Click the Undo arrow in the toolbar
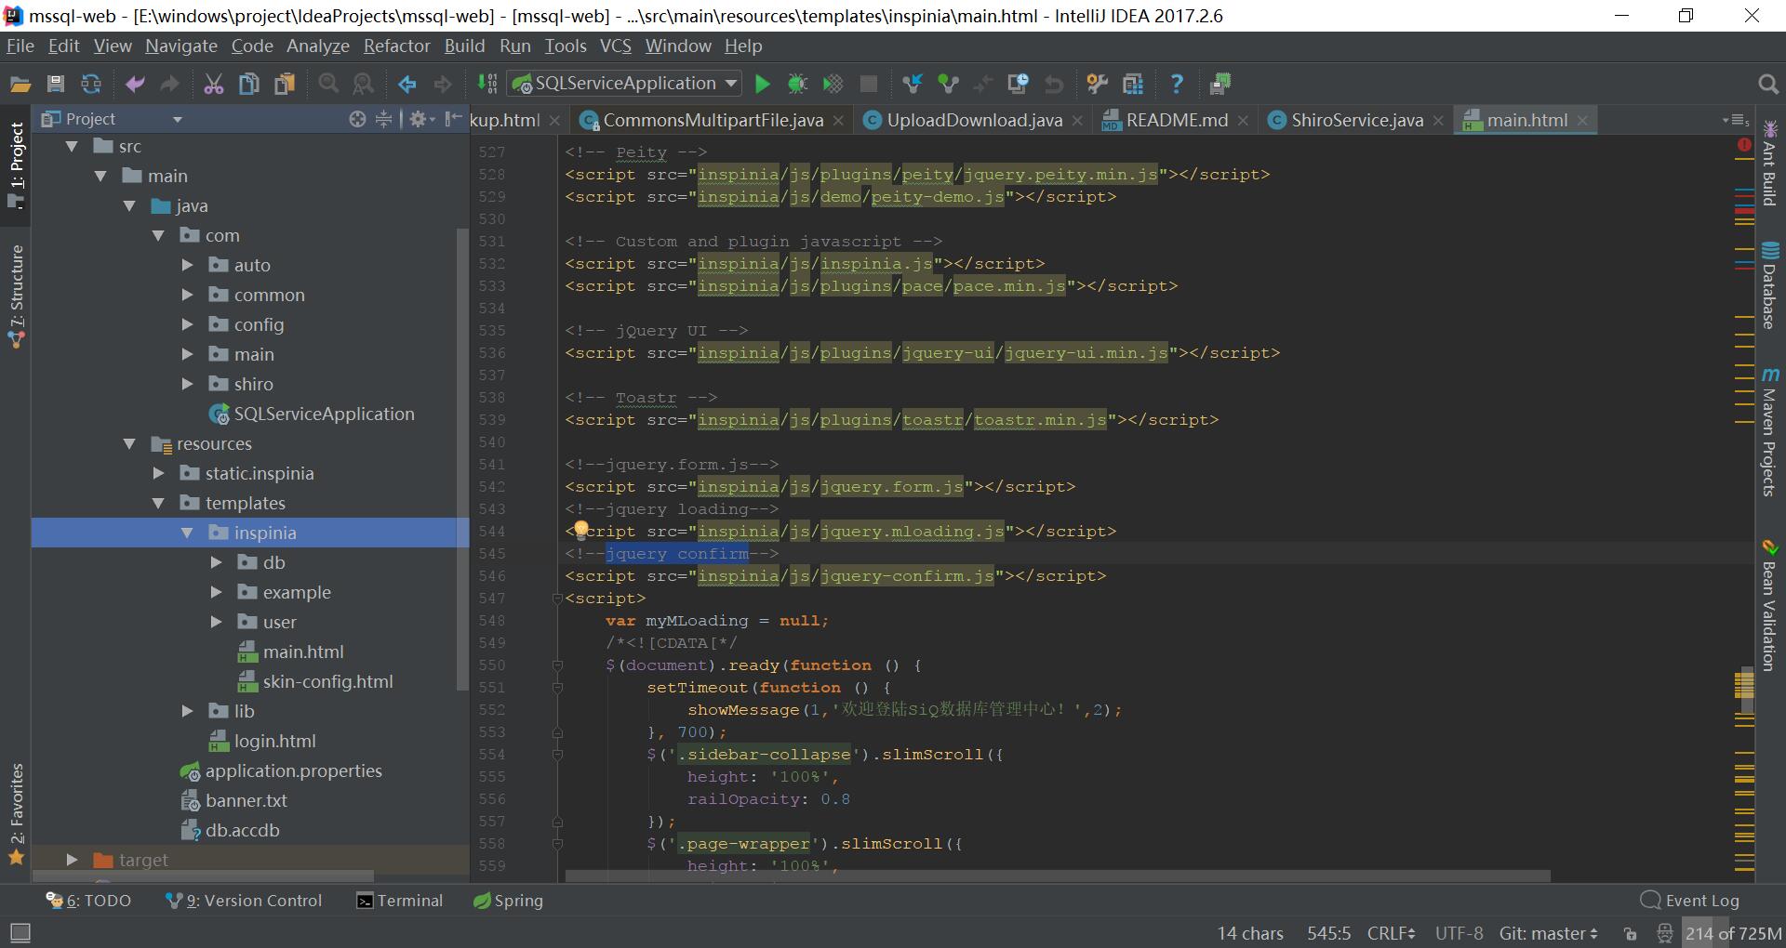Image resolution: width=1786 pixels, height=948 pixels. click(135, 85)
